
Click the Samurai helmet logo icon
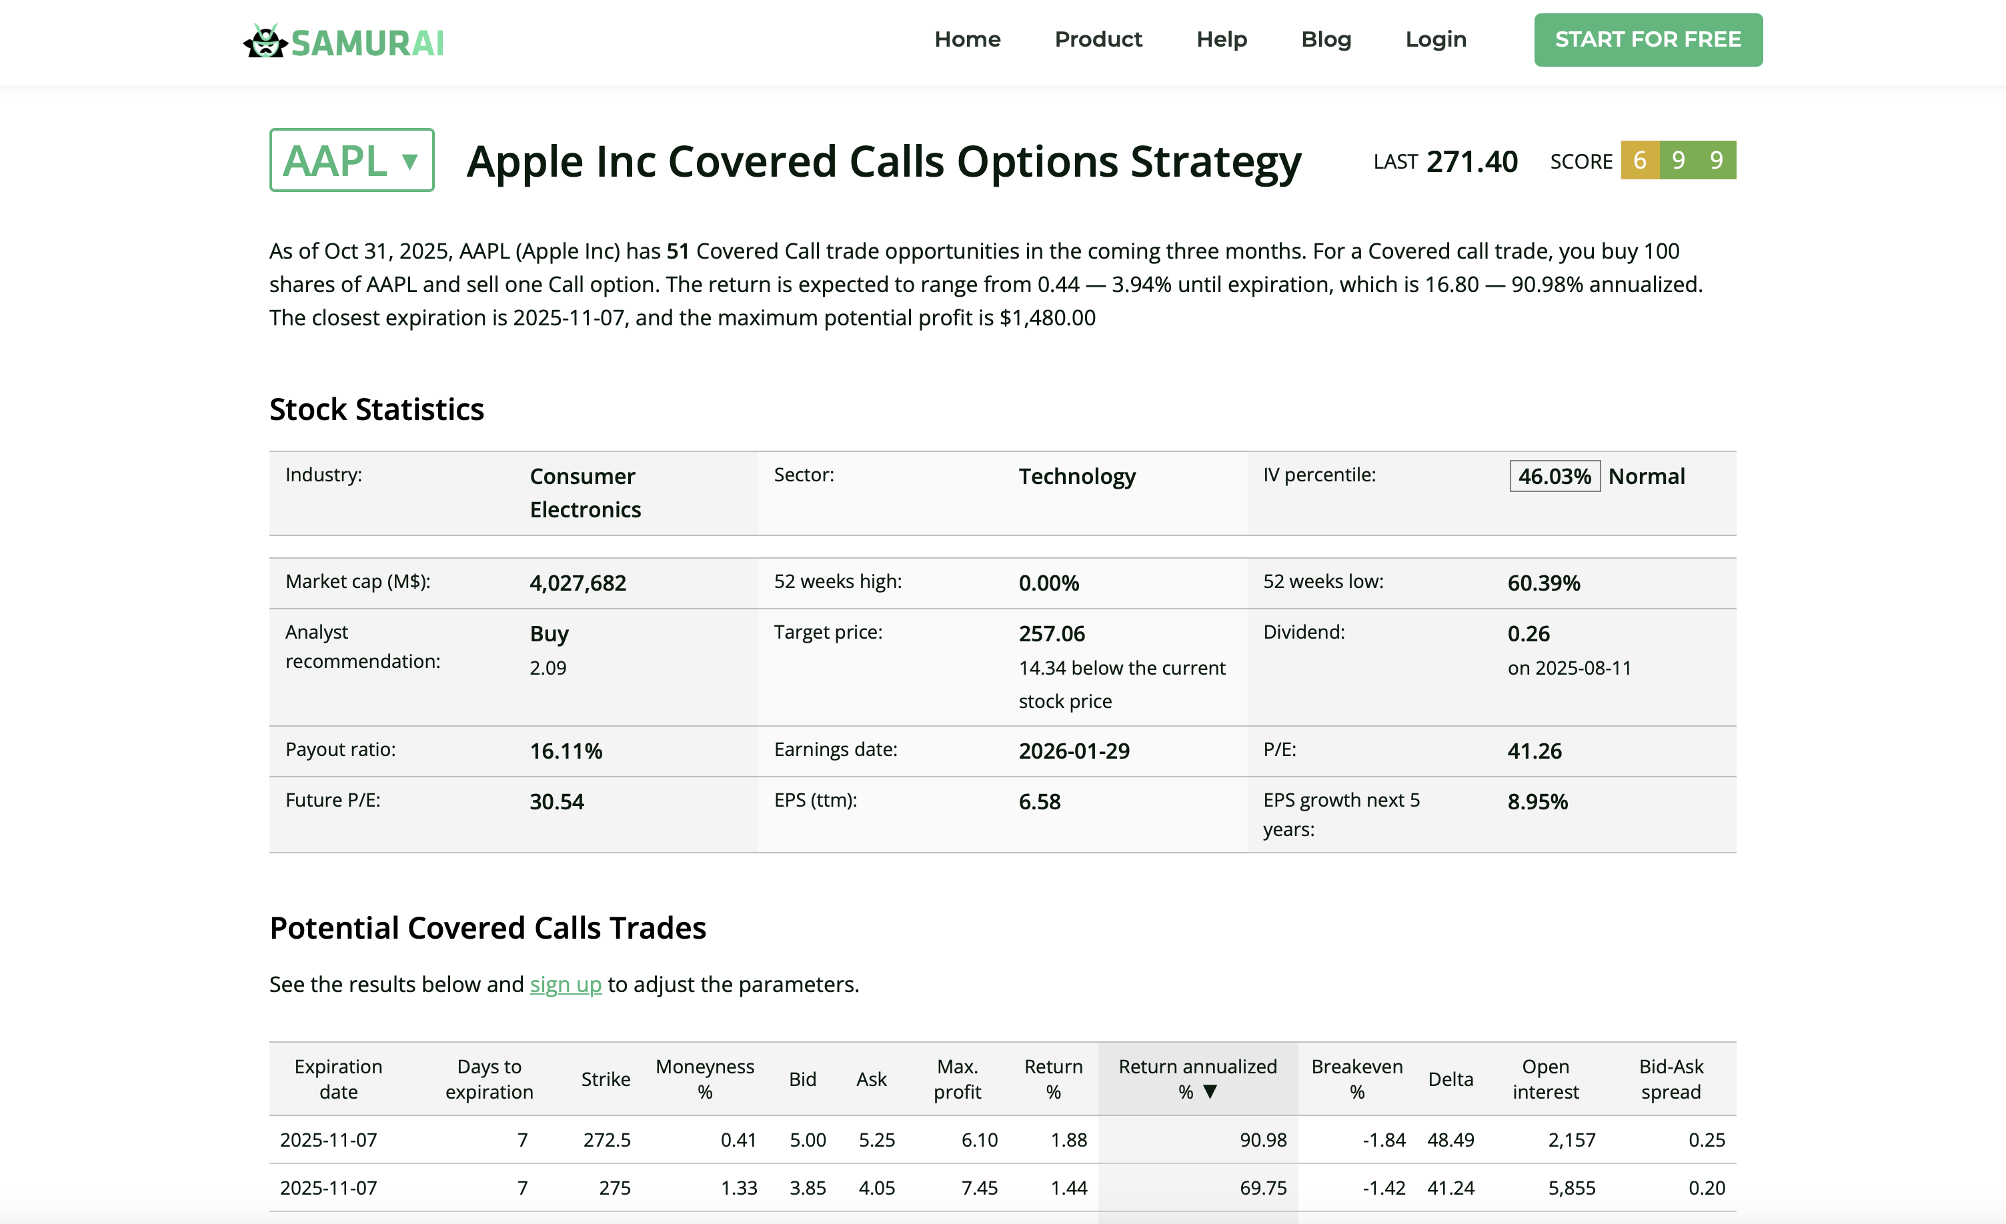(x=265, y=41)
